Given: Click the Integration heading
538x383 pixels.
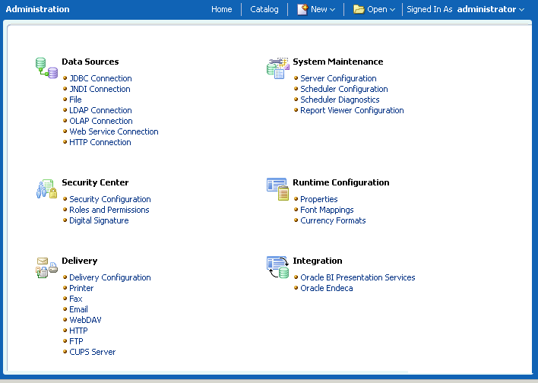Looking at the screenshot, I should [x=318, y=261].
